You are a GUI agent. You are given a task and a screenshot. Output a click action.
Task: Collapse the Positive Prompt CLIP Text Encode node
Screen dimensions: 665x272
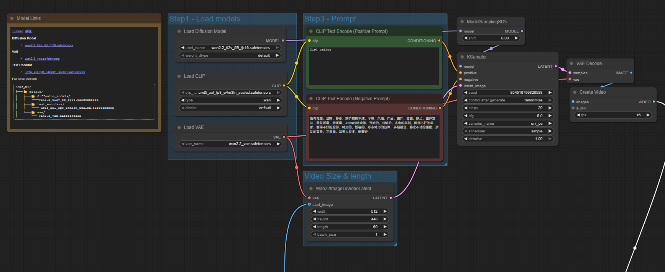311,31
